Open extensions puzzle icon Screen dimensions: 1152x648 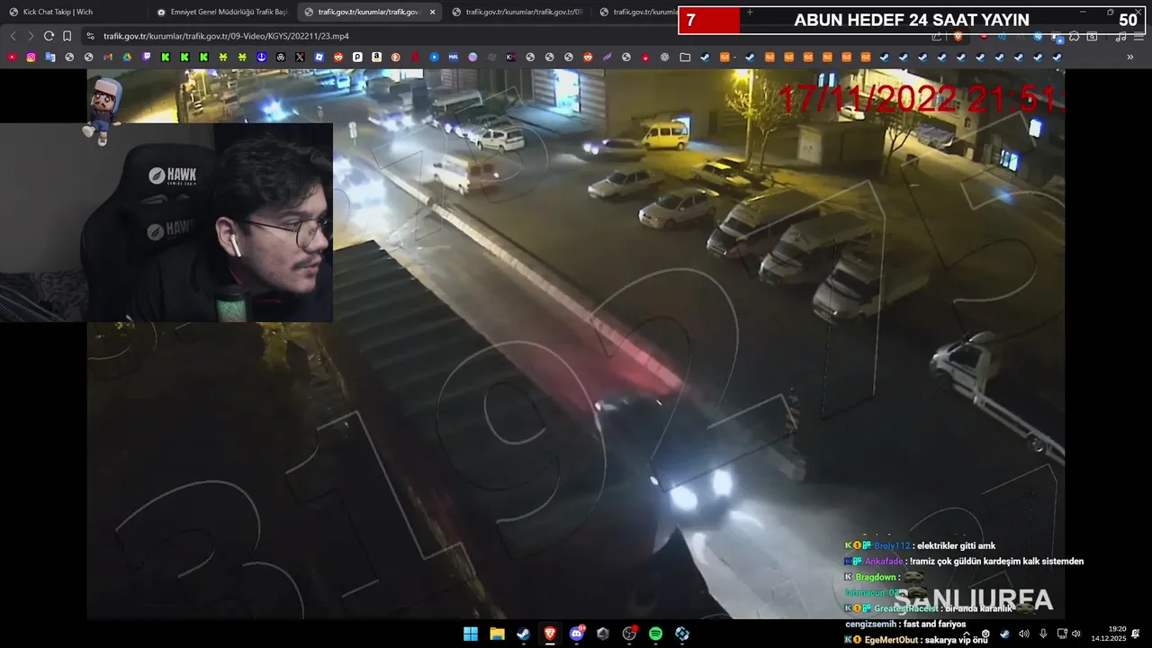pyautogui.click(x=1074, y=36)
